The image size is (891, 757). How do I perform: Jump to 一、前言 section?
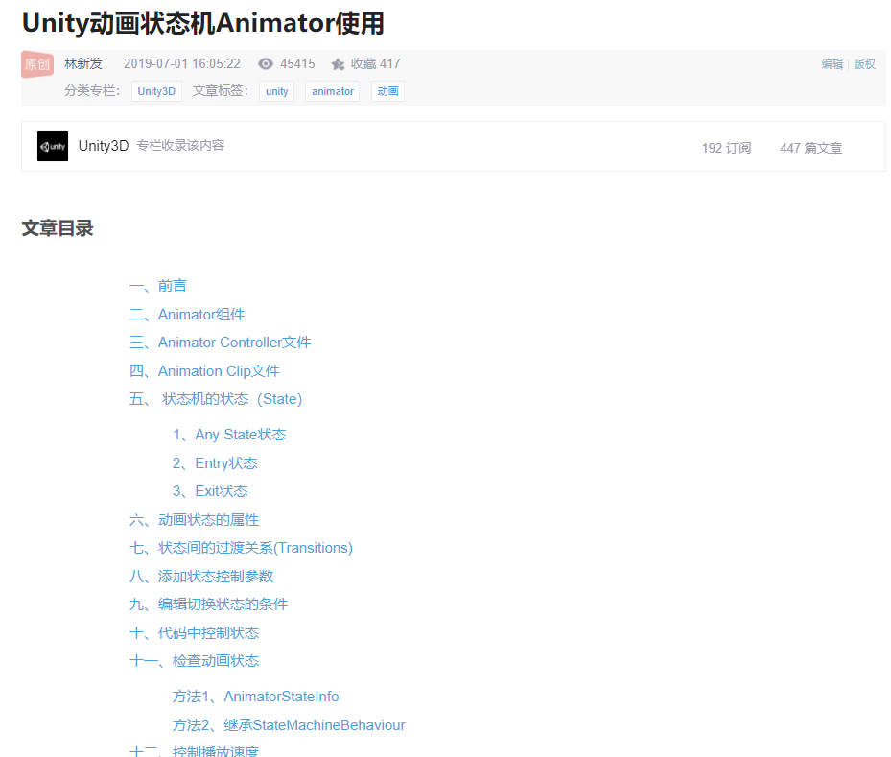pos(158,285)
